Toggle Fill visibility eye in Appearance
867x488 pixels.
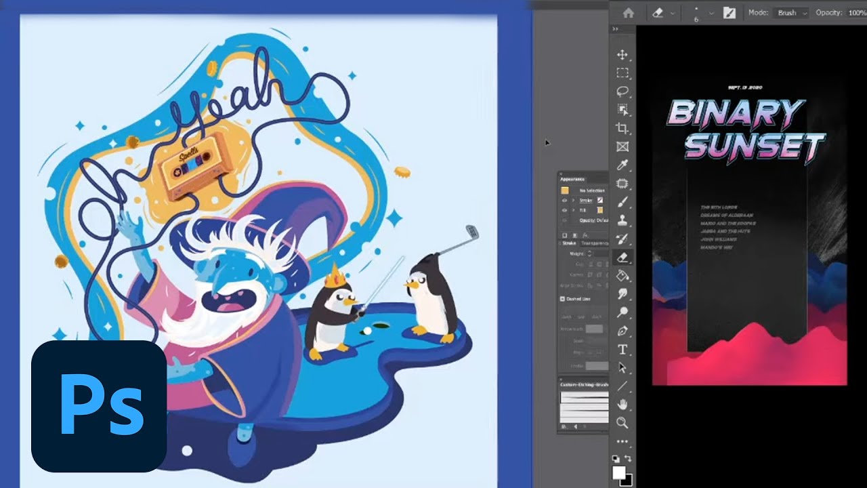click(x=565, y=210)
